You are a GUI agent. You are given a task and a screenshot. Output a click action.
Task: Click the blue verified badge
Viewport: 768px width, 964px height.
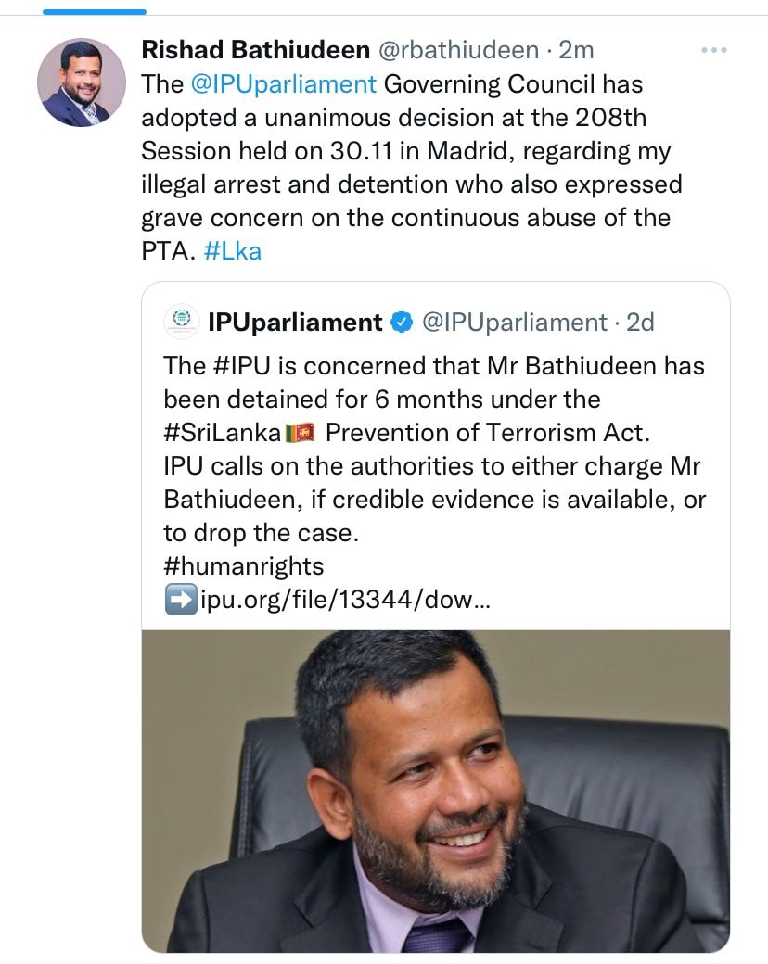click(402, 323)
